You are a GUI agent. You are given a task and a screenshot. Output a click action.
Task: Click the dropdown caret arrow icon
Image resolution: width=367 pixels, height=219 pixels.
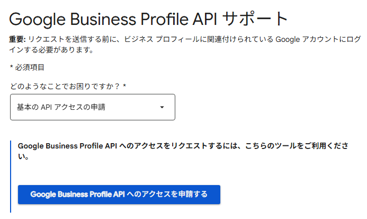pos(162,107)
